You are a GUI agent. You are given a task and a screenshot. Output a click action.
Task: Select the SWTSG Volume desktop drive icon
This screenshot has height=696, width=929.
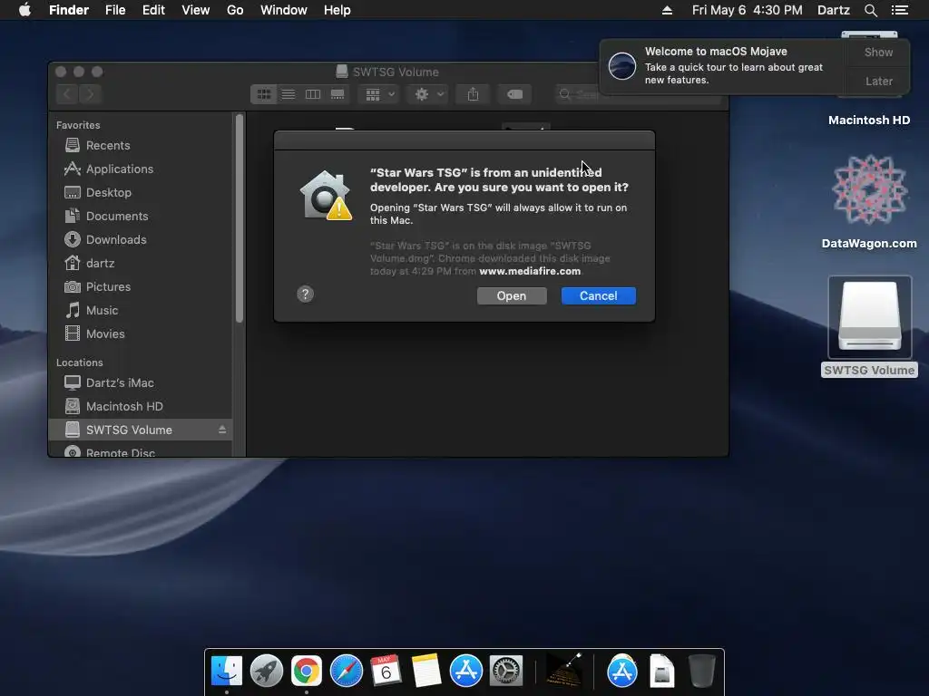point(869,317)
